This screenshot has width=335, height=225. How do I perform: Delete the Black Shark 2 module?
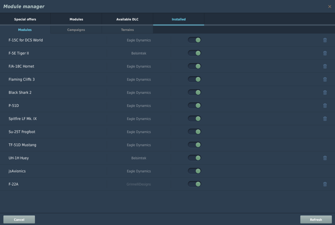click(325, 93)
